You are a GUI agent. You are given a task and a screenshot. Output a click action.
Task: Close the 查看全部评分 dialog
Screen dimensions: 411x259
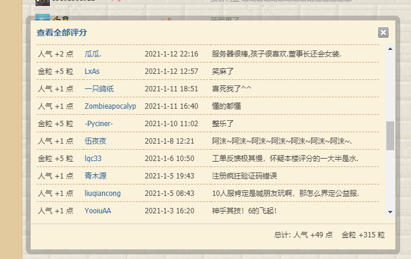pyautogui.click(x=383, y=33)
